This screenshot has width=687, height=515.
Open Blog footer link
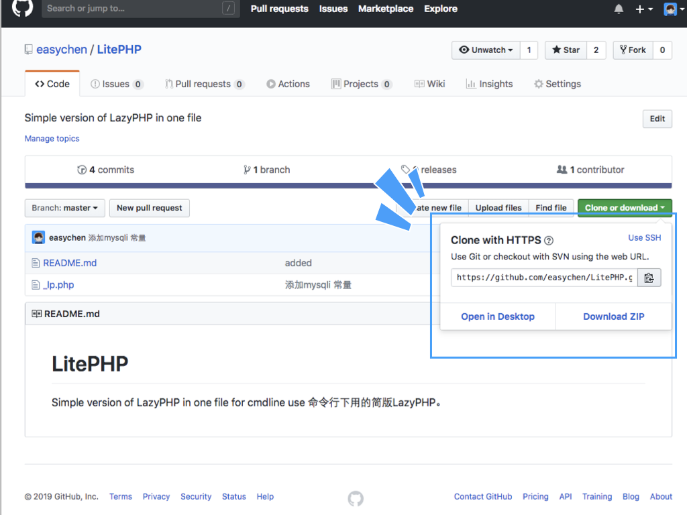[x=631, y=497]
